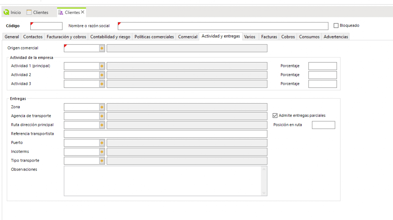The height and width of the screenshot is (220, 393).
Task: Open lookup arrow for Origen comercial
Action: (102, 48)
